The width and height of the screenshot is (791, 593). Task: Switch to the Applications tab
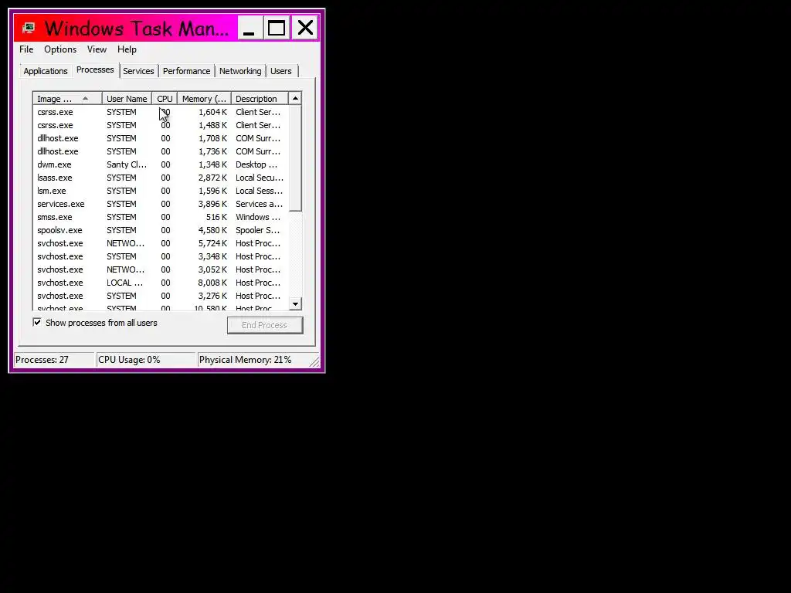point(46,71)
